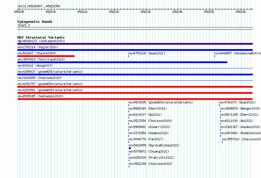Image resolution: width=261 pixels, height=178 pixels.
Task: Select the dark purple dgv4606n223 variant bar
Action: [135, 44]
